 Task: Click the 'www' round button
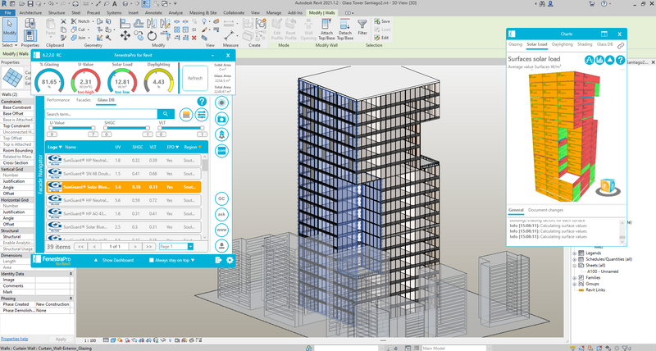point(221,230)
